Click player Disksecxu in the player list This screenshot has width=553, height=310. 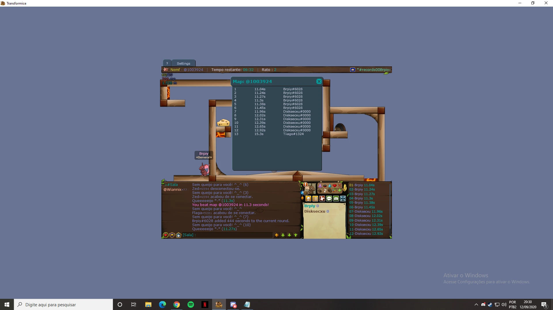(x=315, y=211)
